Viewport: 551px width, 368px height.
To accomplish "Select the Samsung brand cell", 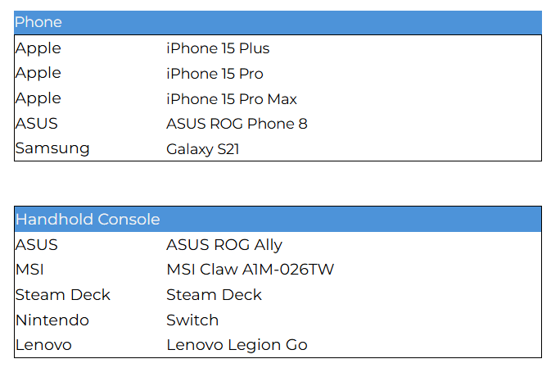I will pos(52,148).
